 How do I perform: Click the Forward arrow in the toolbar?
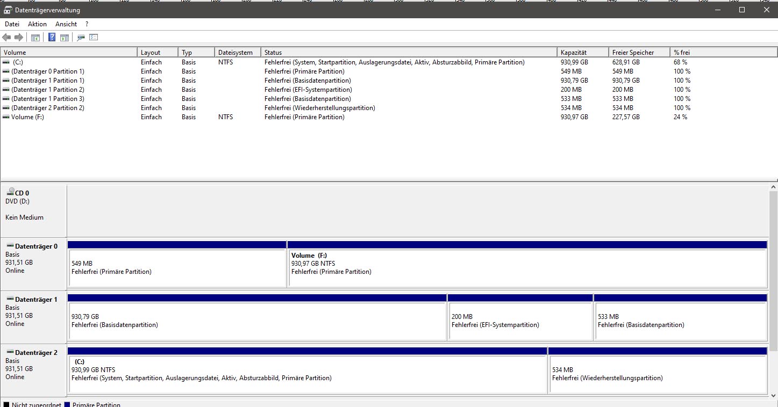click(x=19, y=38)
